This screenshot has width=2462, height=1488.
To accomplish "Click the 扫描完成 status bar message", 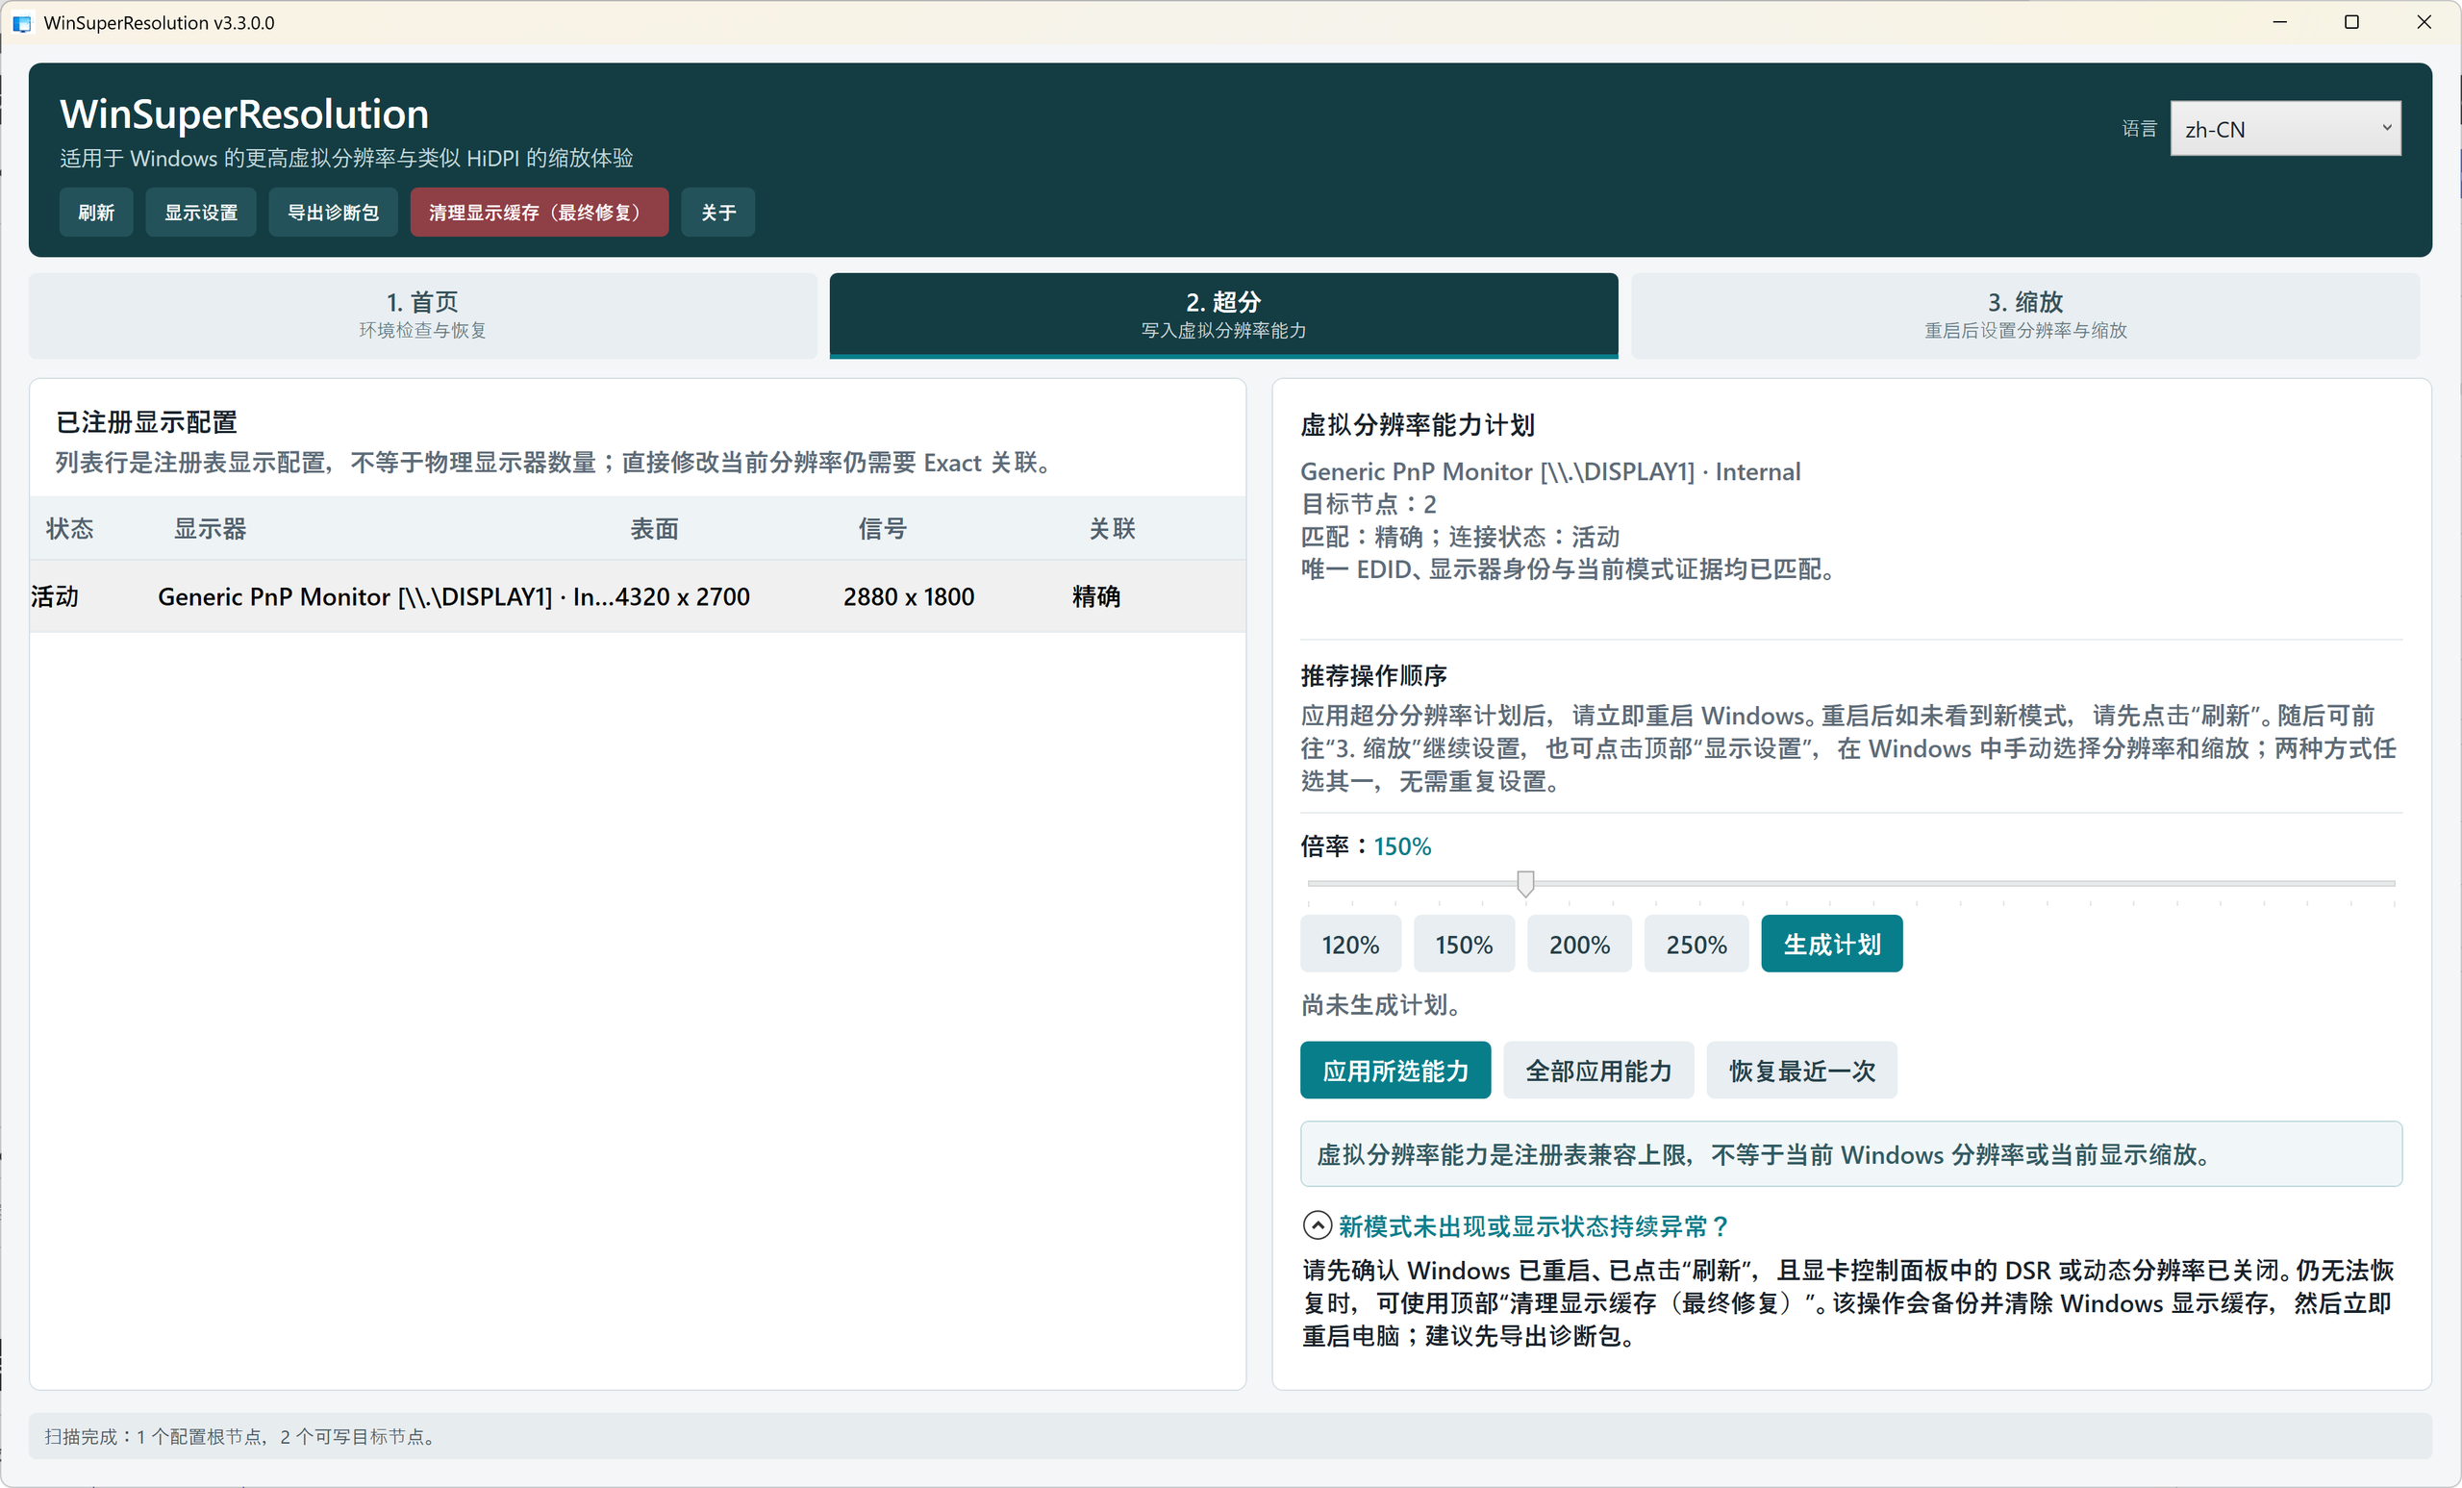I will (239, 1436).
